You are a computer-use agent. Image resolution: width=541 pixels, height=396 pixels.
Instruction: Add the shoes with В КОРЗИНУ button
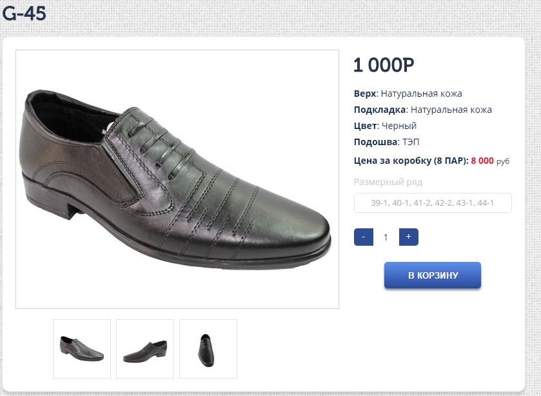click(x=433, y=275)
